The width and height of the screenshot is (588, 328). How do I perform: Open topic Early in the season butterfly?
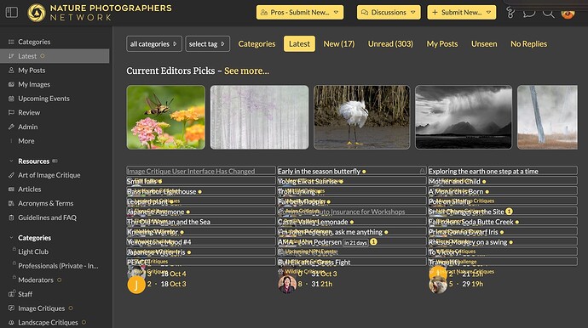point(319,171)
